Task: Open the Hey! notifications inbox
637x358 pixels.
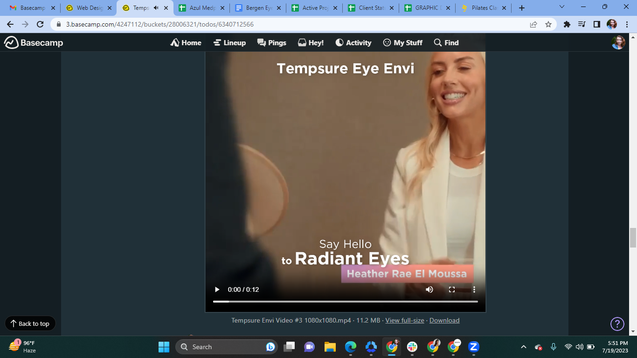Action: tap(311, 42)
